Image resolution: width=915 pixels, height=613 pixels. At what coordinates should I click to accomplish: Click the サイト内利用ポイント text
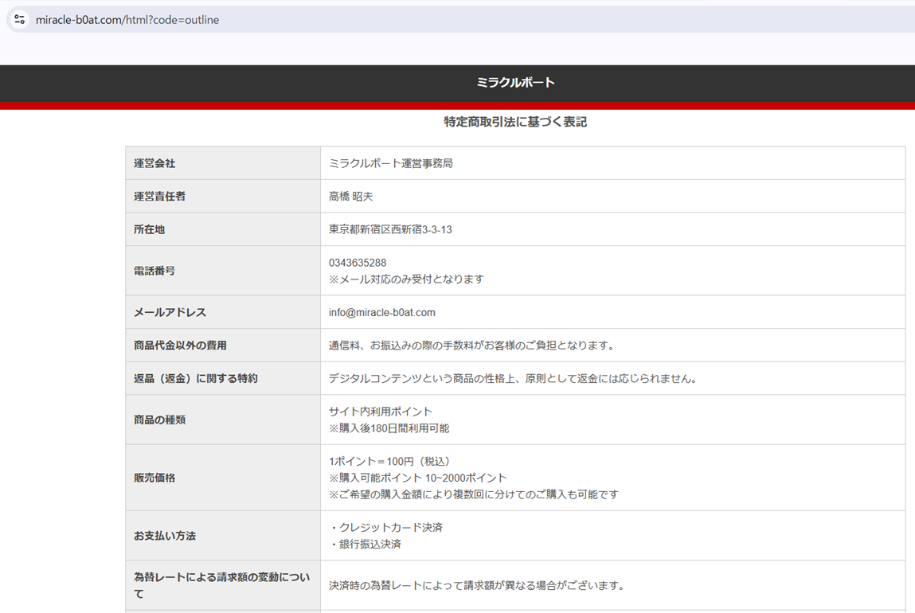(381, 412)
